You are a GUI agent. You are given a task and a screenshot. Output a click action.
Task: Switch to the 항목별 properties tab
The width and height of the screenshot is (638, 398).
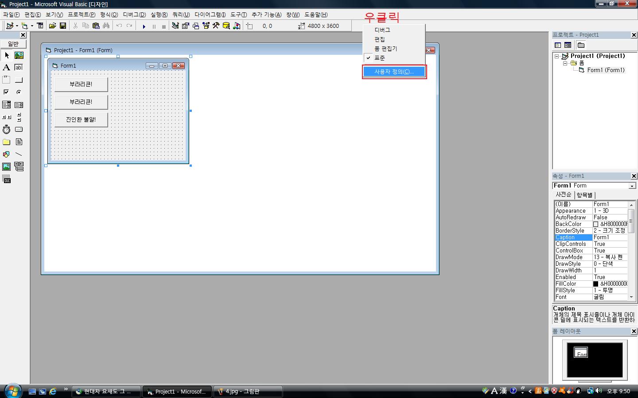(x=584, y=195)
